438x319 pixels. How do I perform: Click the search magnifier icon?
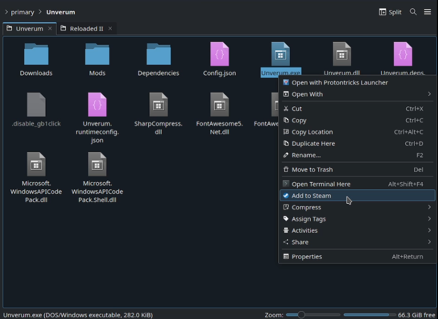tap(413, 12)
